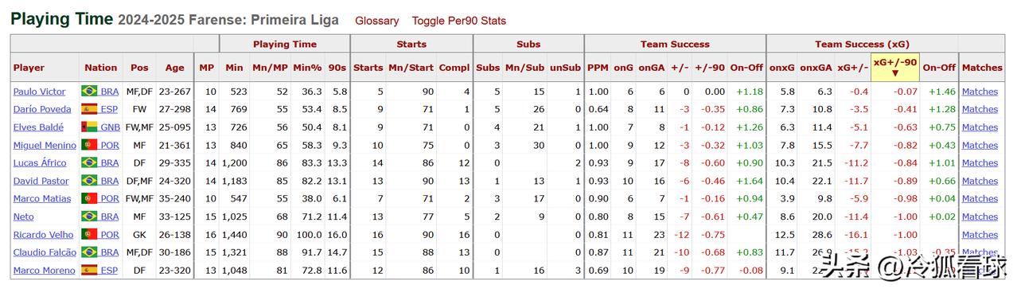Click Portugal flag in Ricardo Velho row
This screenshot has width=1017, height=289.
pos(89,235)
